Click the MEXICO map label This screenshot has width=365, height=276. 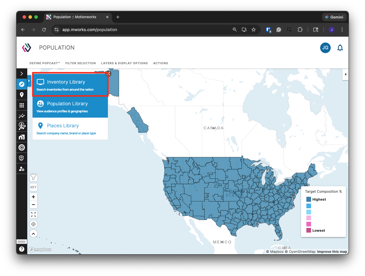(x=222, y=242)
